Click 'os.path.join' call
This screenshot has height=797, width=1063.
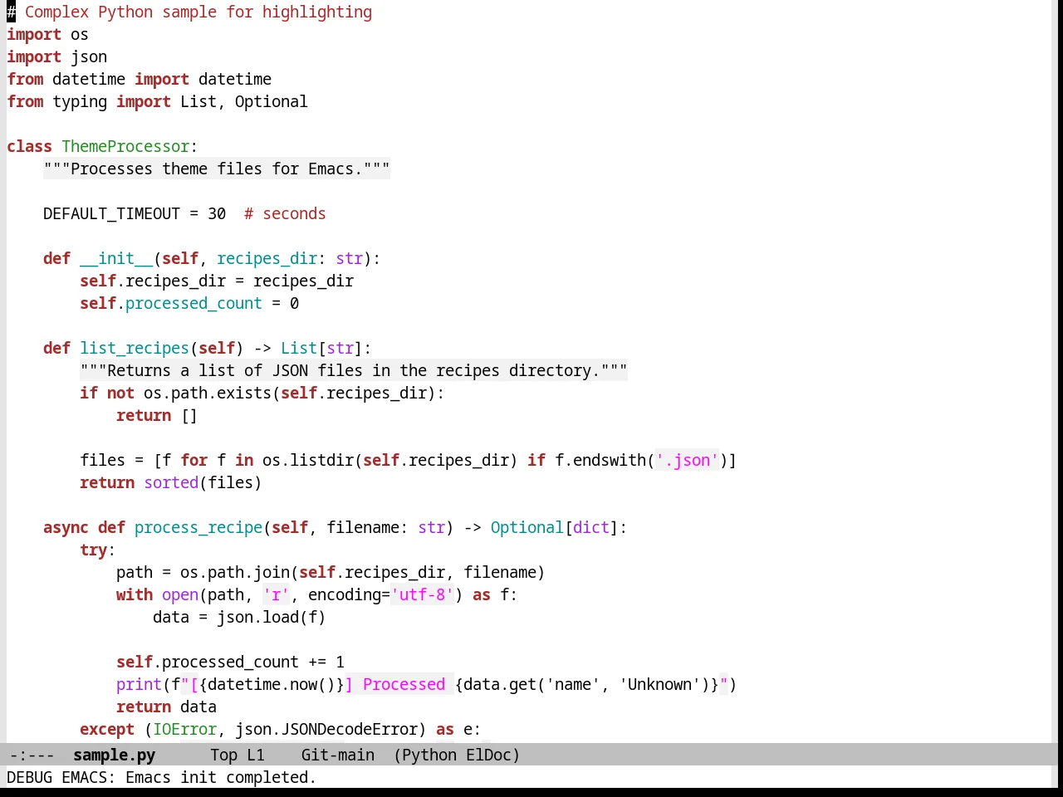(x=235, y=572)
